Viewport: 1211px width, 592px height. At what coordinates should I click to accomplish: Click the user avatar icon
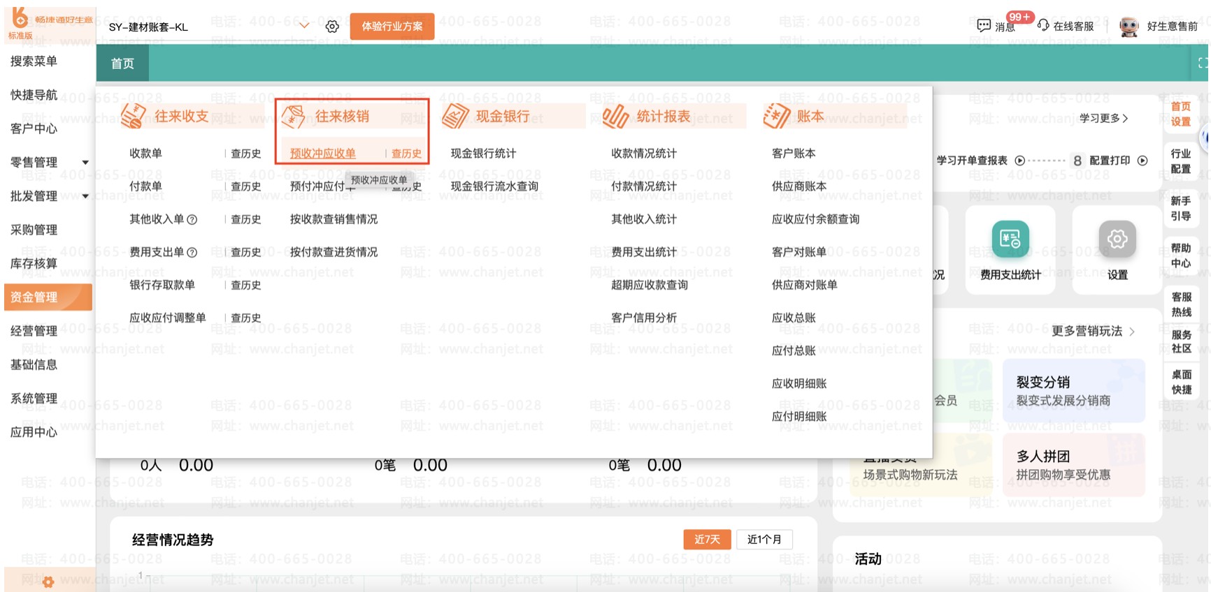coord(1128,27)
